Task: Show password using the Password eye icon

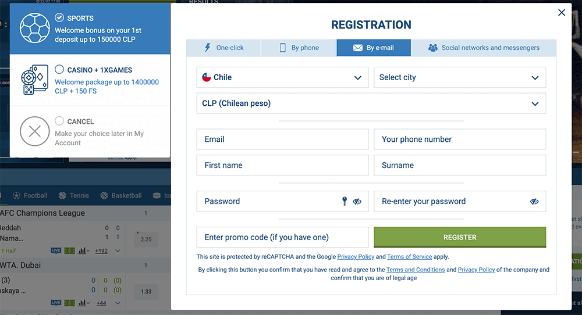Action: [357, 202]
